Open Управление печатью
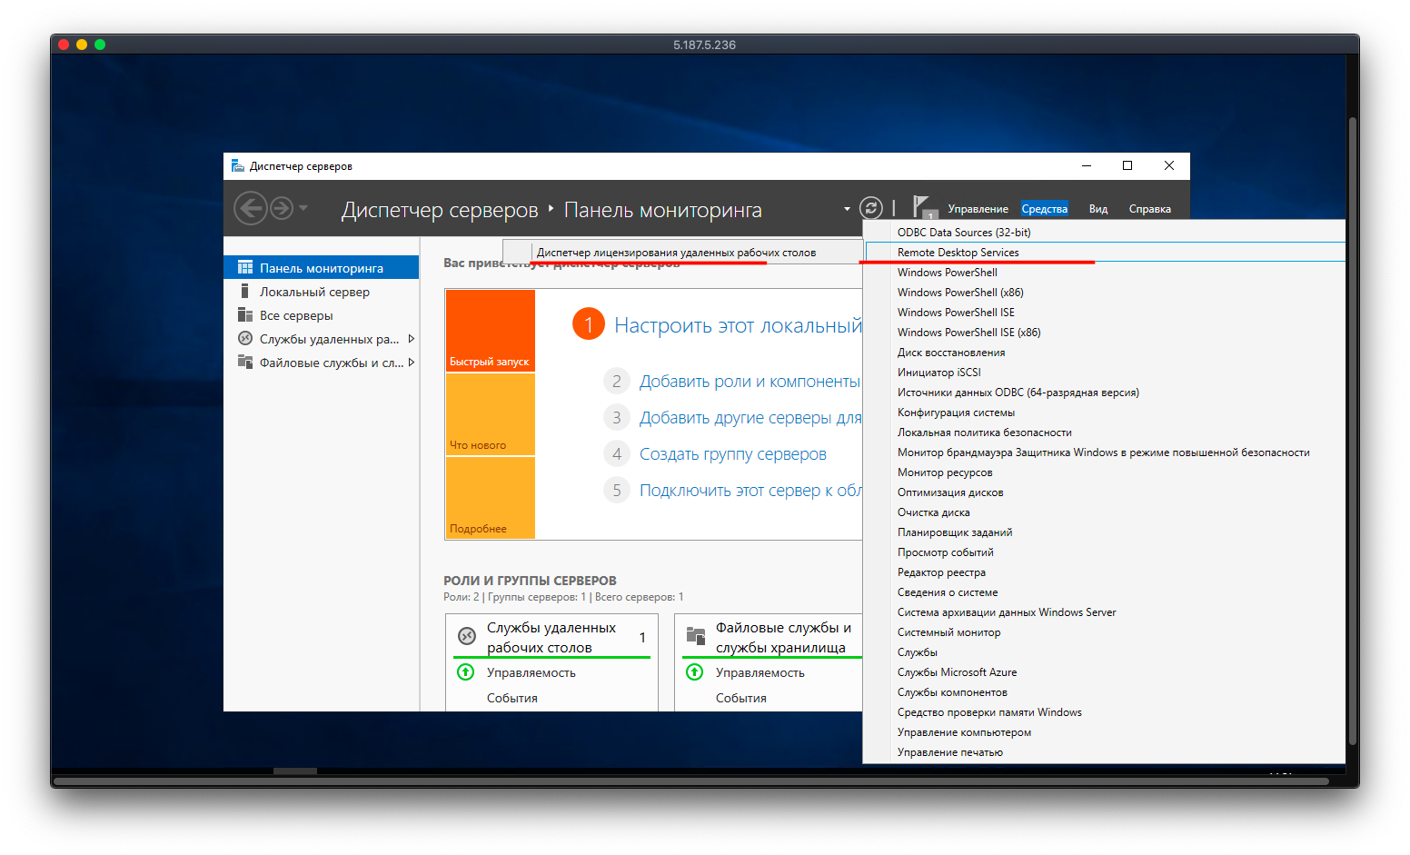This screenshot has width=1410, height=855. point(1105,751)
